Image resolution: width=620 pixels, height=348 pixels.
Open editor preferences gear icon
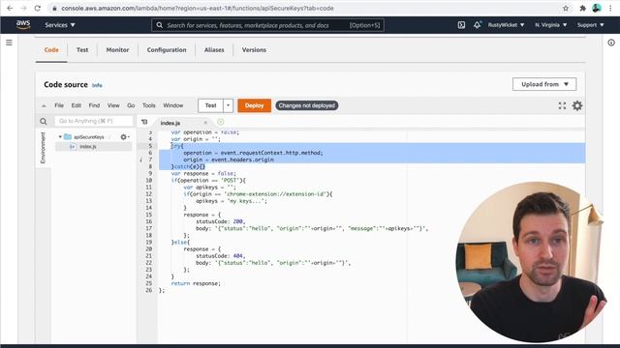click(577, 105)
